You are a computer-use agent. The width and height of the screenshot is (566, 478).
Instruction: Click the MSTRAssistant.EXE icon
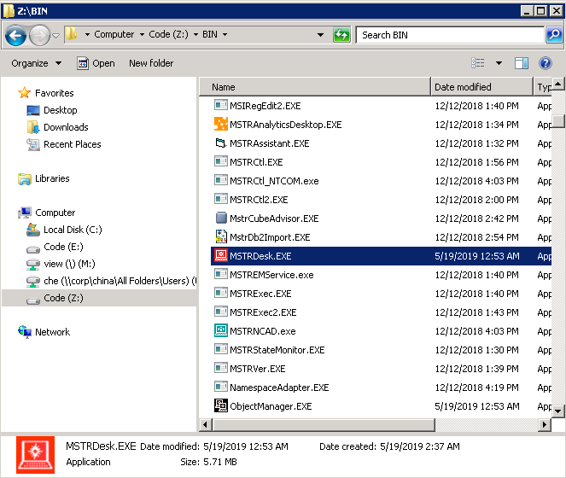point(220,143)
